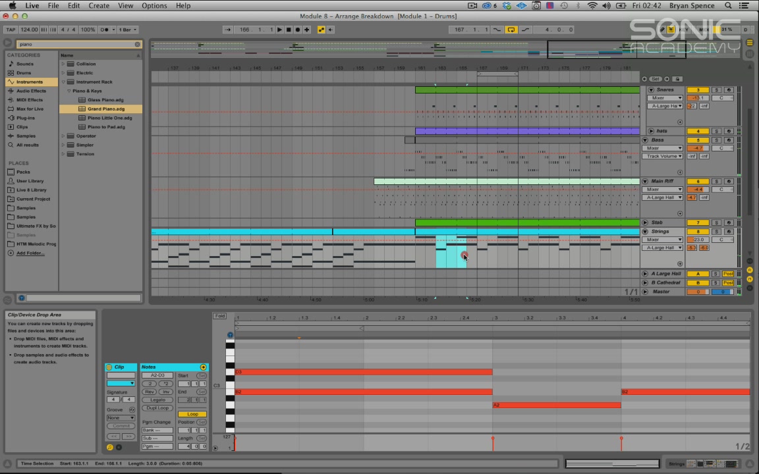Open the clip color chooser

pos(121,383)
